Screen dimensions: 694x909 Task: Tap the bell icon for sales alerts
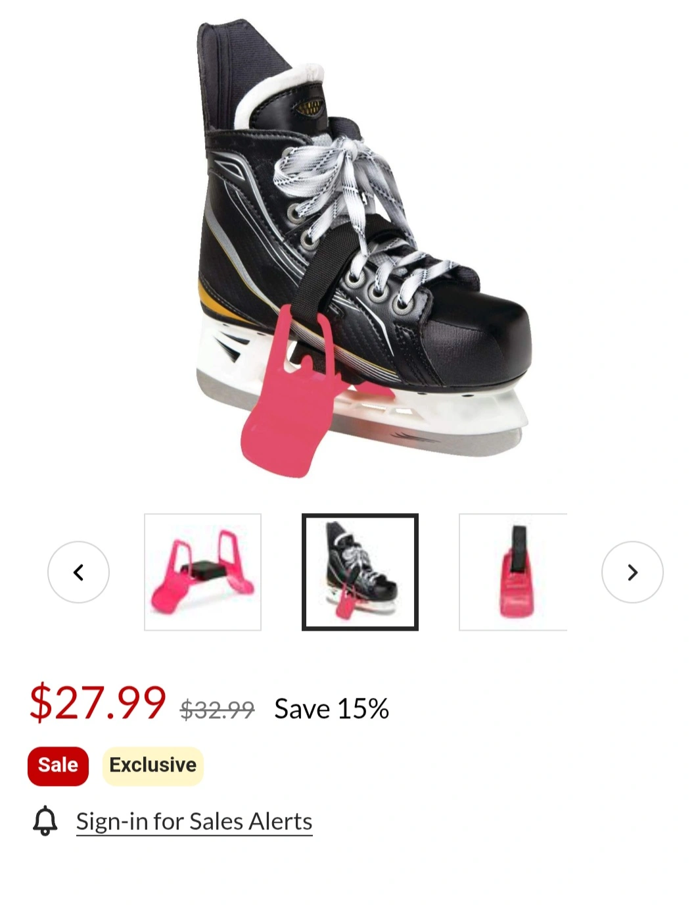click(x=45, y=821)
